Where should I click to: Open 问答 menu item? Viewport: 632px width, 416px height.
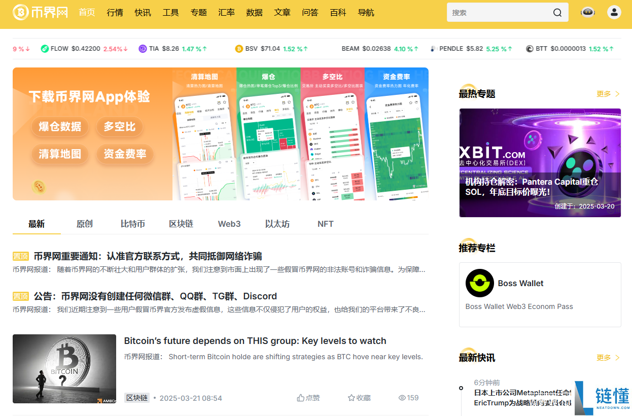(x=310, y=12)
